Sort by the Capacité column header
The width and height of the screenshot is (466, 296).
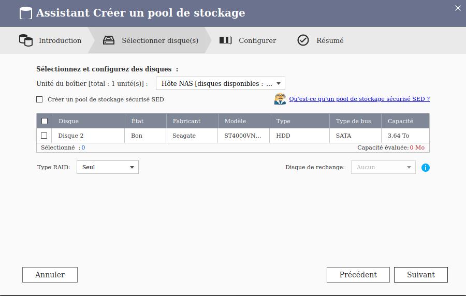pyautogui.click(x=400, y=121)
